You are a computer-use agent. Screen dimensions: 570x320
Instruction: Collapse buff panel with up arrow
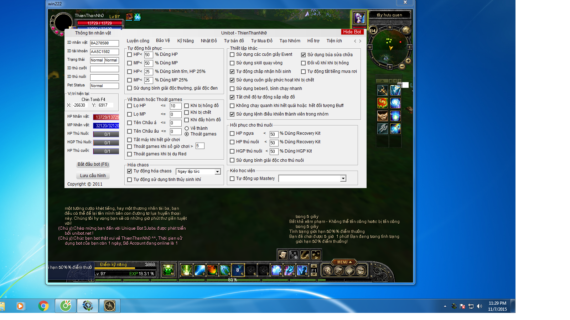click(382, 81)
